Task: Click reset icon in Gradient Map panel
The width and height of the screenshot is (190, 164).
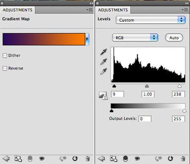Action: pos(75,159)
